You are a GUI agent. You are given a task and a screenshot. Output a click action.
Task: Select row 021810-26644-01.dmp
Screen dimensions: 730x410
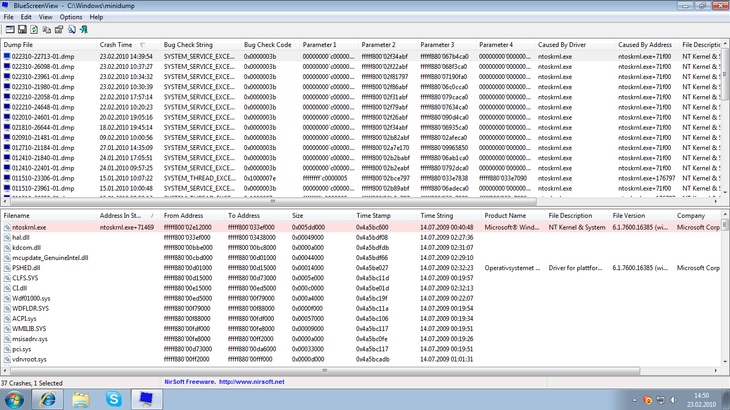[361, 127]
